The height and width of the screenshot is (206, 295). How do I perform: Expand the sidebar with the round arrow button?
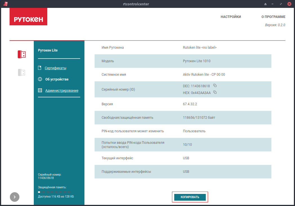tap(15, 197)
